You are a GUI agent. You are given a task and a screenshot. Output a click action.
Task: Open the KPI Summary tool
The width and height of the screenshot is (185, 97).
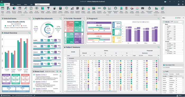click(x=25, y=10)
